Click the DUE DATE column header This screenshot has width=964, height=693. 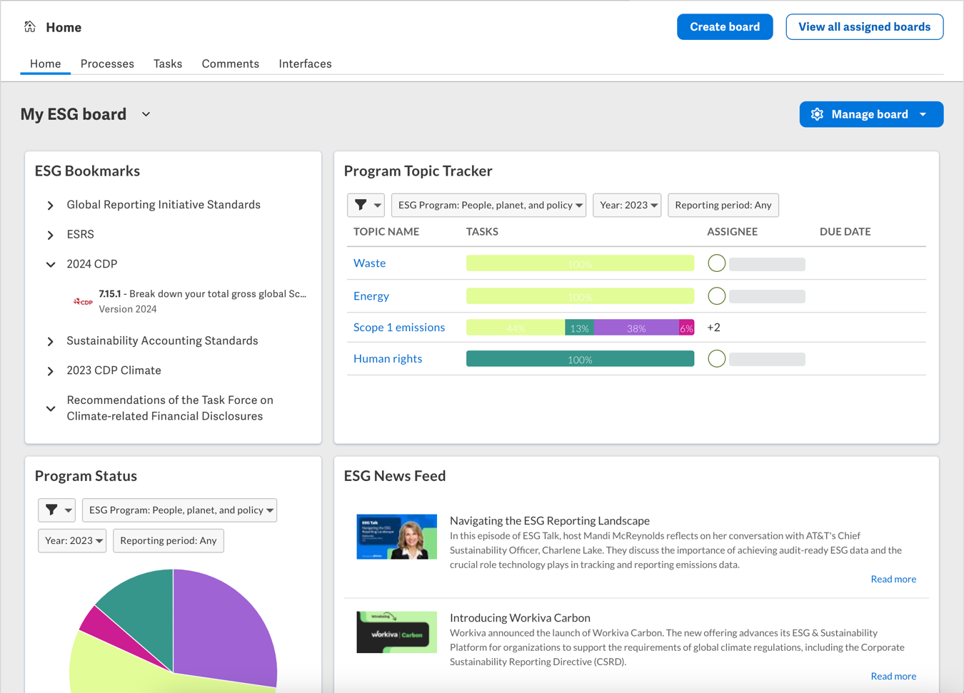[845, 231]
